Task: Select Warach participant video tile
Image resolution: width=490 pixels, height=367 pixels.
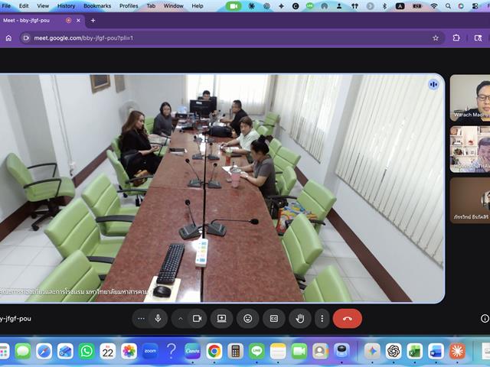Action: click(470, 98)
